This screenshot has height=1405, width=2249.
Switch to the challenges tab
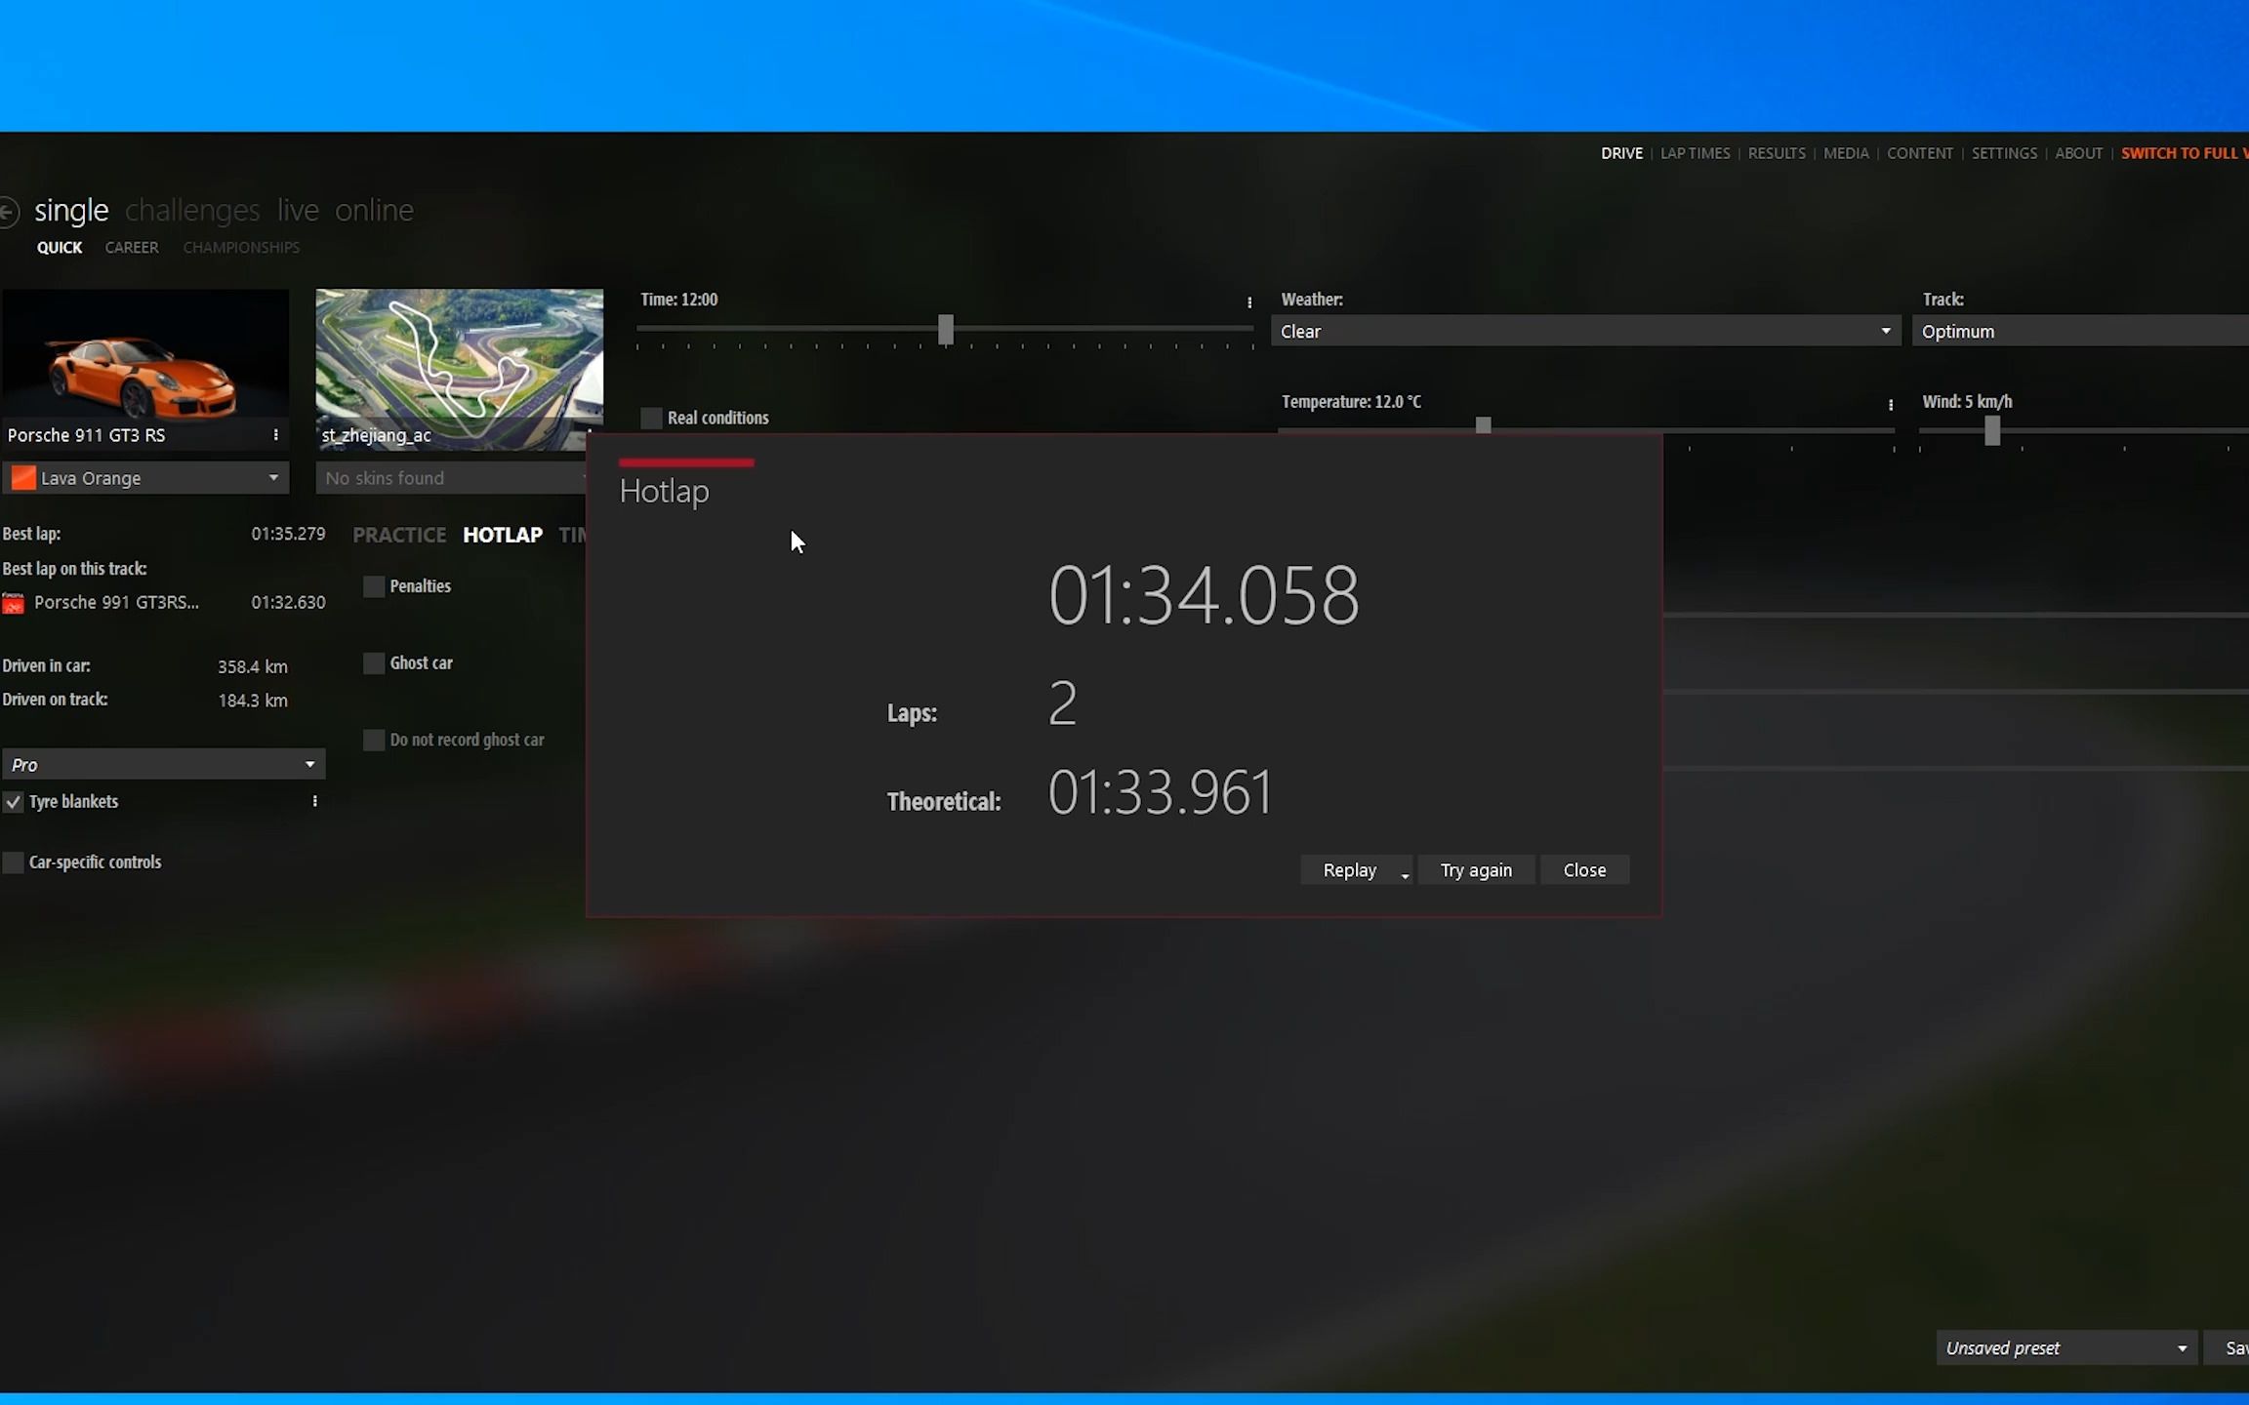click(x=192, y=211)
